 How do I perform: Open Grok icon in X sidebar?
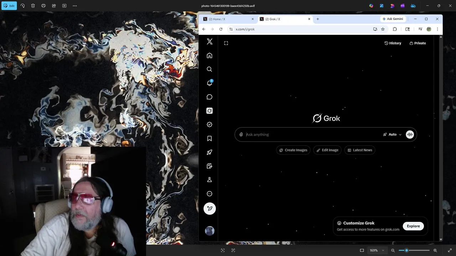coord(209,111)
